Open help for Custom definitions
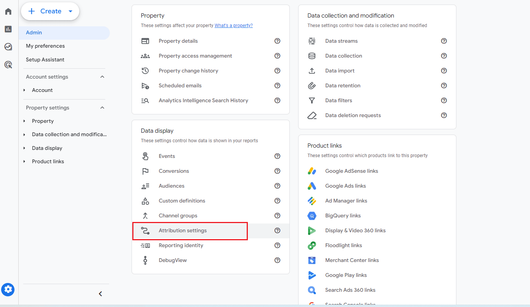This screenshot has width=530, height=307. coord(278,201)
